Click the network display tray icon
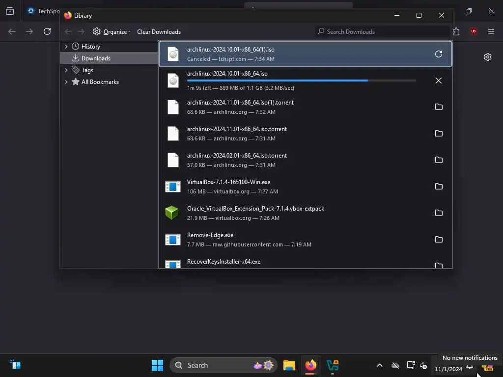Screen dimensions: 503x377 point(411,365)
